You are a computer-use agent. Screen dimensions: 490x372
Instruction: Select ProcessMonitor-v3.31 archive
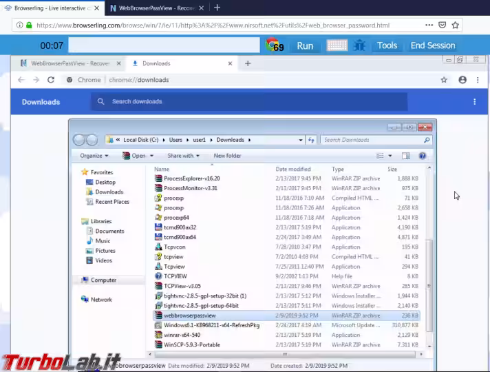(286, 188)
